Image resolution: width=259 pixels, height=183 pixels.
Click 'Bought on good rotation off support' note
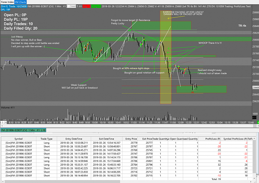click(x=144, y=72)
